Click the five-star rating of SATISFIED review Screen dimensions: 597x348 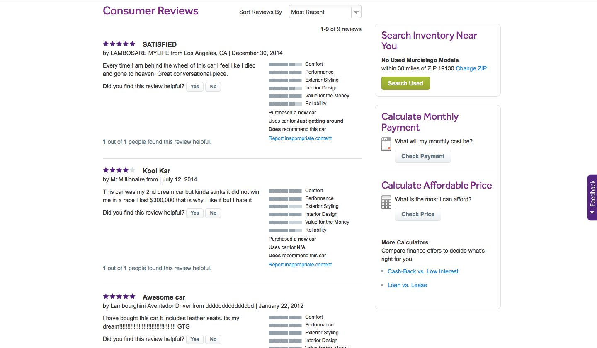(119, 43)
